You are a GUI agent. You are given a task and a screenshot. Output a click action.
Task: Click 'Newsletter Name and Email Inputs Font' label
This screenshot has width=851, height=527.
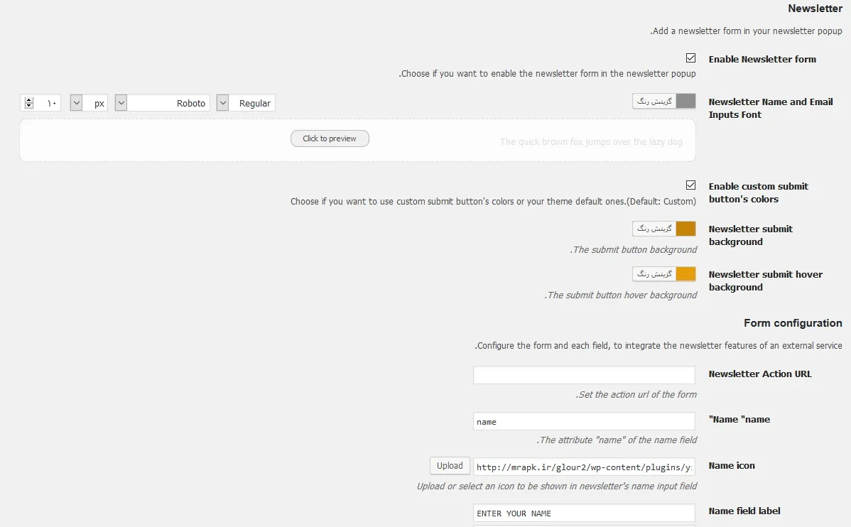click(770, 108)
